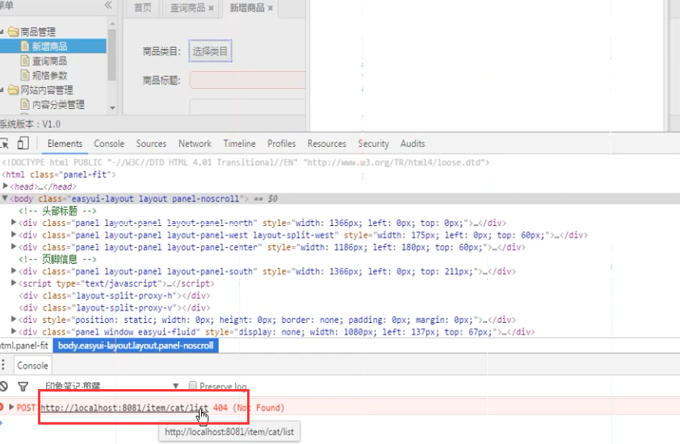Expand the script text/javascript node
The width and height of the screenshot is (680, 444).
(14, 283)
